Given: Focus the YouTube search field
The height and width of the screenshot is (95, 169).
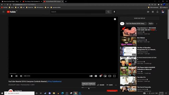Looking at the screenshot, I should [78, 12].
